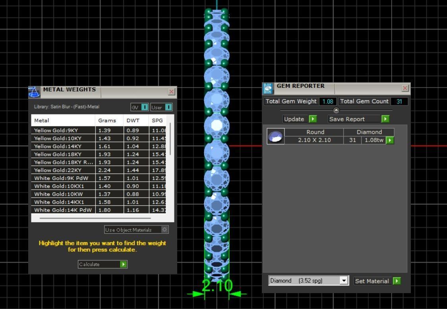Click the 2.10 X 2.10 gem size cell
Screen dimensions: 447x309
tap(314, 140)
